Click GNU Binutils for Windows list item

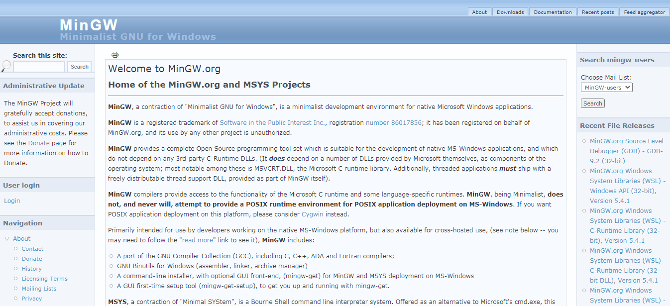click(212, 266)
